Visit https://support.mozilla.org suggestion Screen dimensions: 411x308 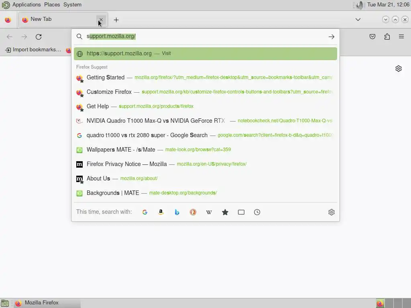click(205, 54)
